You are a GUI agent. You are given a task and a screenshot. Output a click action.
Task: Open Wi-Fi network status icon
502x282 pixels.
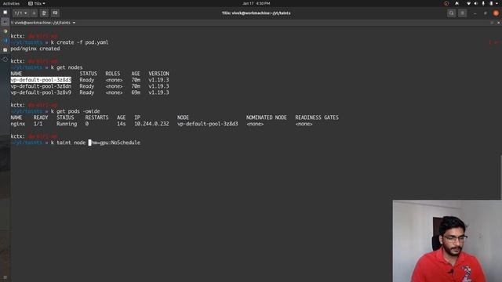pos(469,3)
